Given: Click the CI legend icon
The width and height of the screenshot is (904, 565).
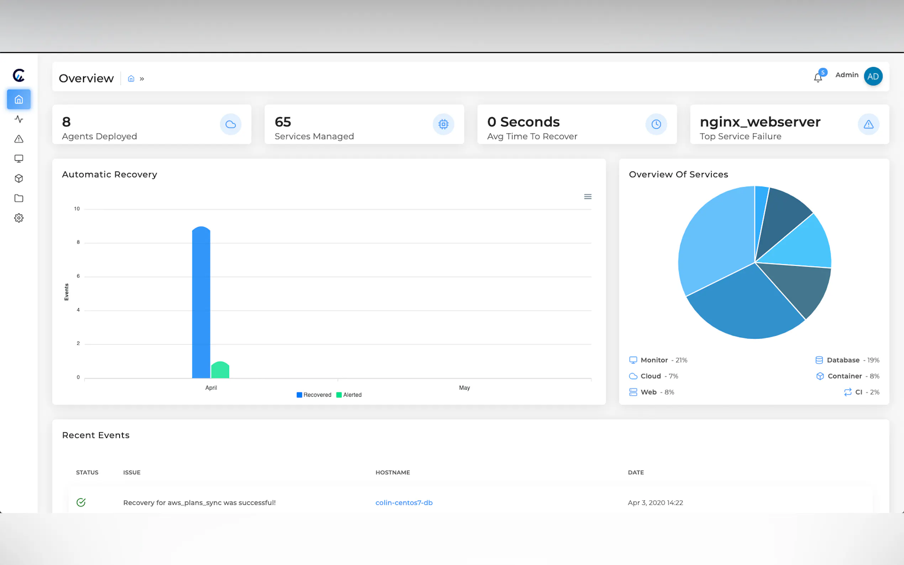Looking at the screenshot, I should click(x=847, y=392).
